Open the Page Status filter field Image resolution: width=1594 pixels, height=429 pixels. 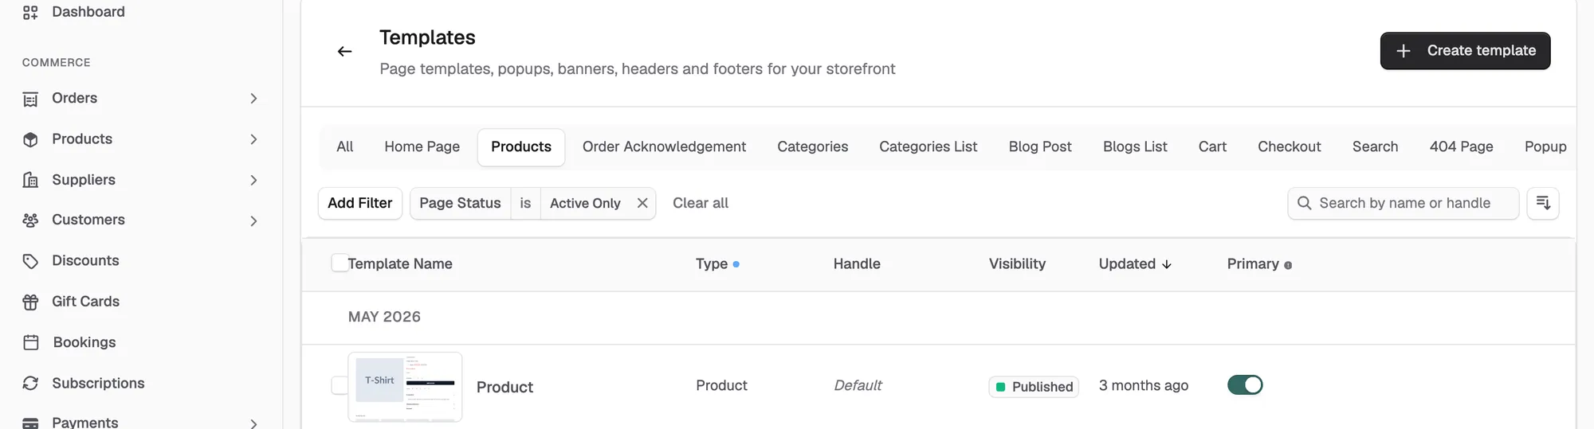point(460,203)
